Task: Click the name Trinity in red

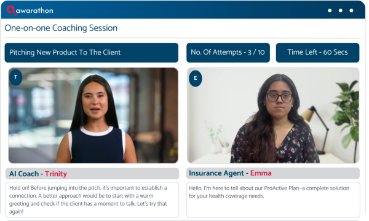Action: pos(56,174)
